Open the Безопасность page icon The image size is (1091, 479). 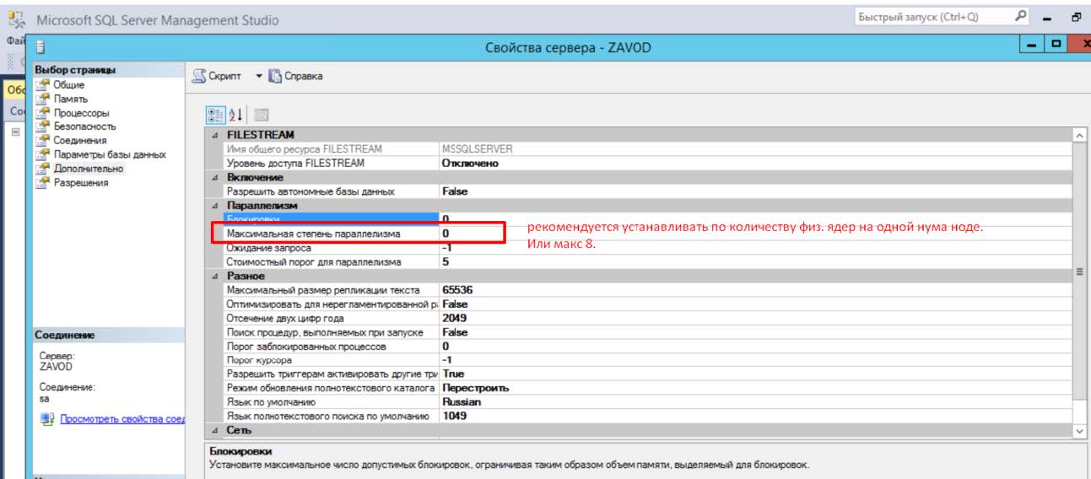[x=44, y=126]
